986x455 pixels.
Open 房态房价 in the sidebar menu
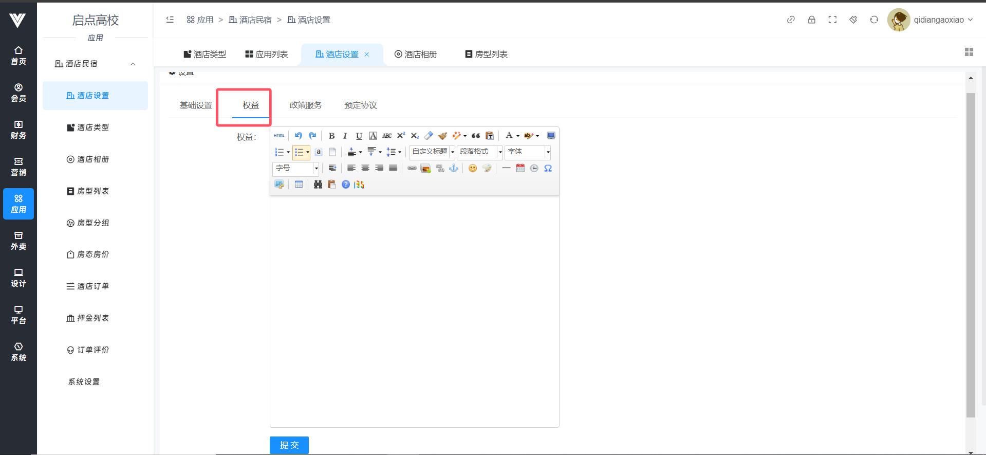92,254
